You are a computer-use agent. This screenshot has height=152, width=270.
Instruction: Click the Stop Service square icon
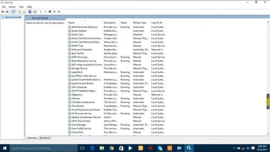click(50, 12)
